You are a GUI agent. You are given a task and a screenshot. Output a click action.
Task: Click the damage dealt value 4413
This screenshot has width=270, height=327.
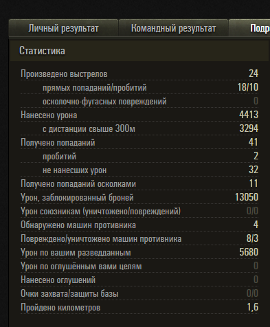point(249,115)
